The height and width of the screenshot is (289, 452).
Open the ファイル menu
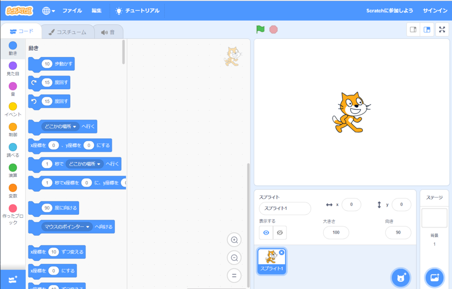pyautogui.click(x=72, y=11)
